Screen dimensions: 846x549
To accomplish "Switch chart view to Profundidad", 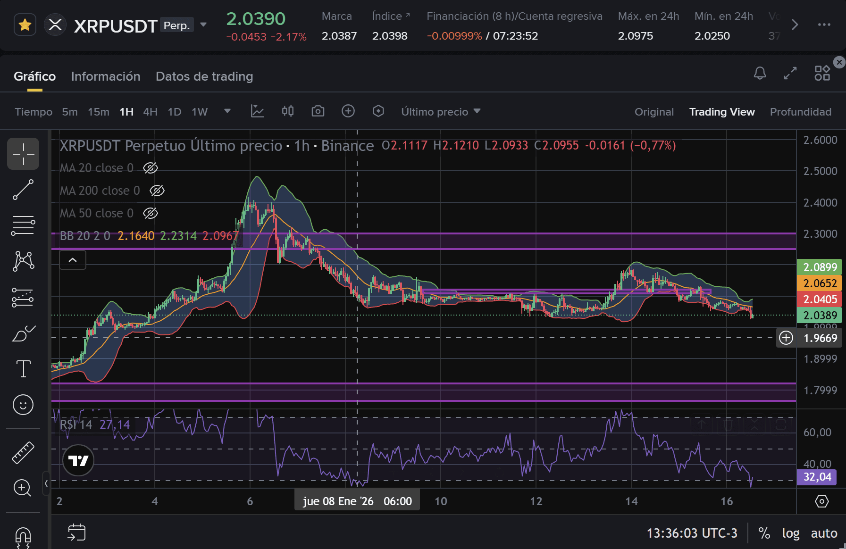I will pos(800,112).
